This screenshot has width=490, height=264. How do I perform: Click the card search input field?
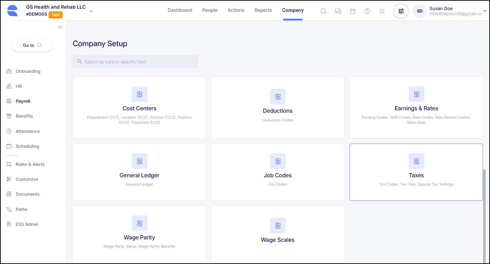click(x=135, y=62)
